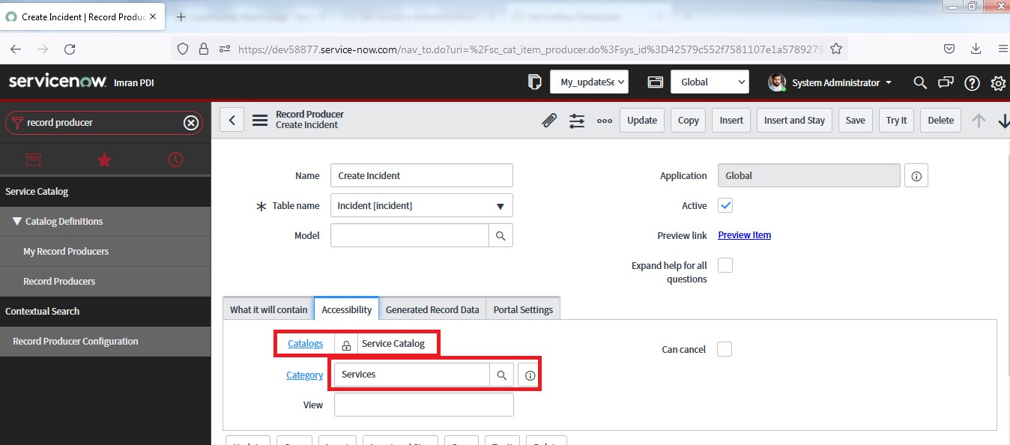Open the Portal Settings tab

pyautogui.click(x=523, y=309)
